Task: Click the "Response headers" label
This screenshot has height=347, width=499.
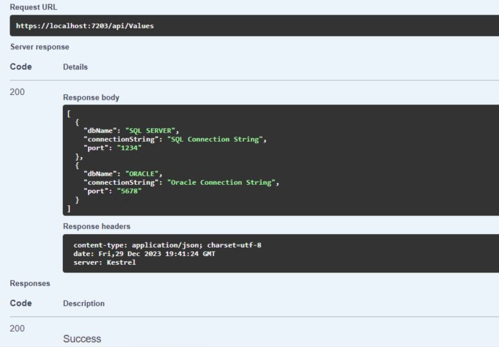Action: pyautogui.click(x=97, y=226)
